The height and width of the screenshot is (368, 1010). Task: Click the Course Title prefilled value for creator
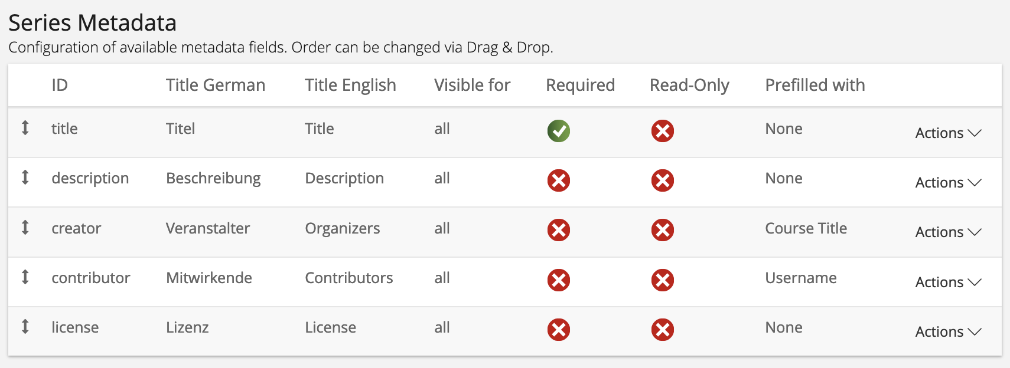click(x=806, y=228)
